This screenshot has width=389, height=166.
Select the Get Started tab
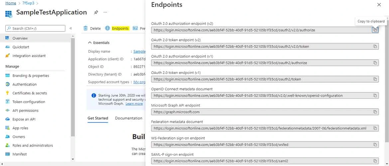coord(98,118)
